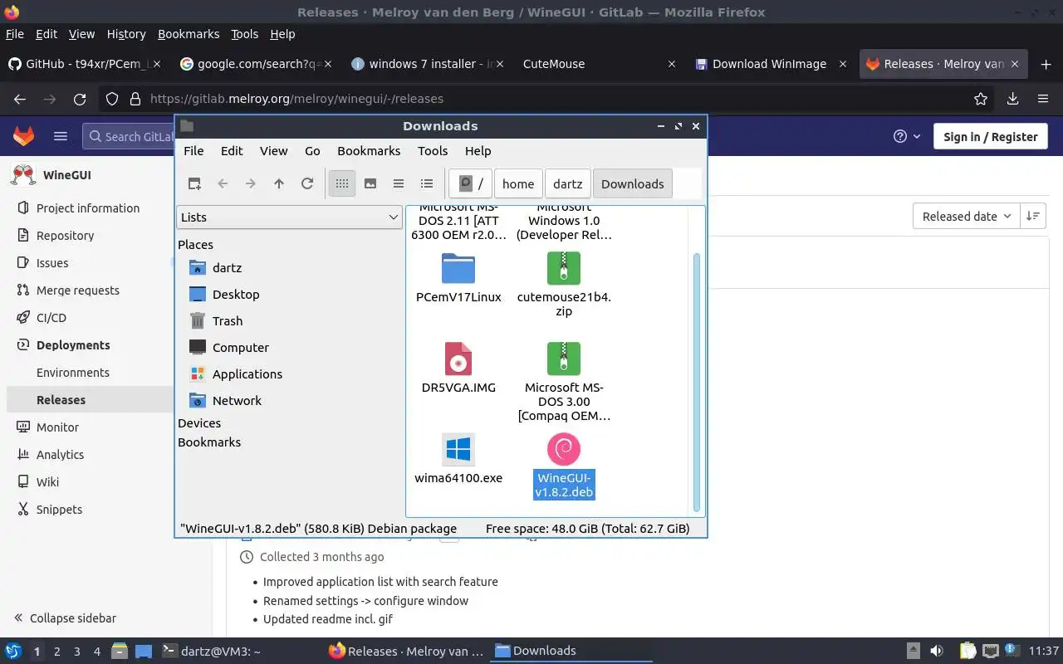Bookmark this page with star icon
This screenshot has height=664, width=1063.
pos(981,99)
